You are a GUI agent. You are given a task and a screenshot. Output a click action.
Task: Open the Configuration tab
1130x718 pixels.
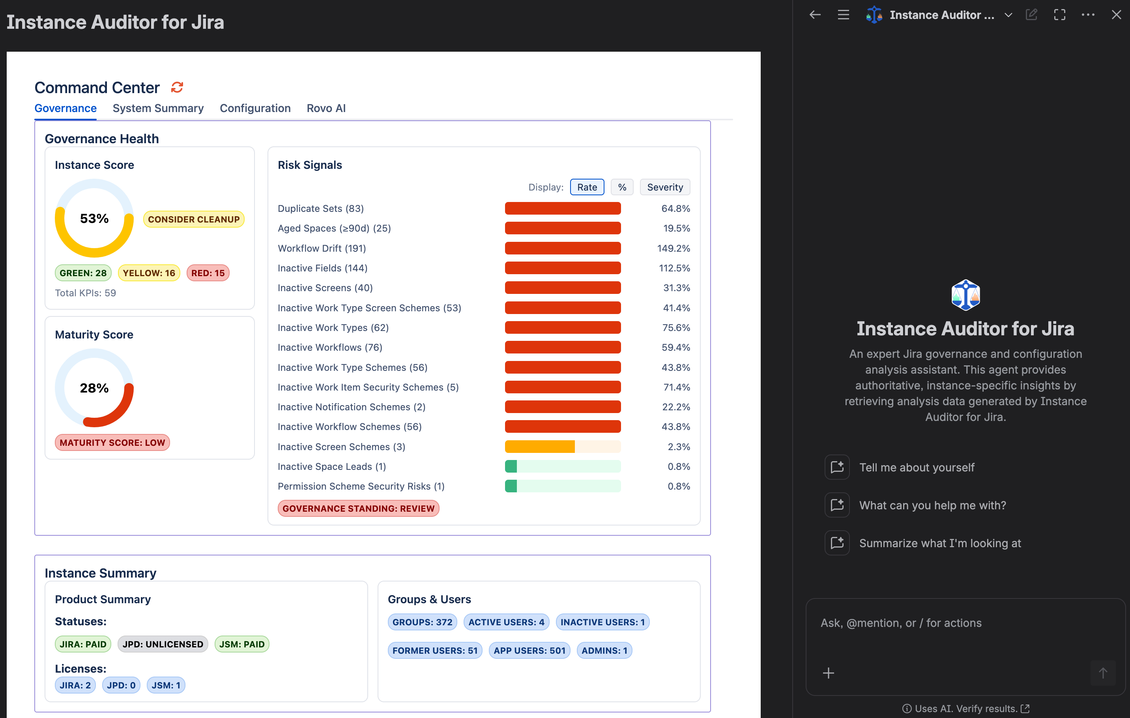255,108
